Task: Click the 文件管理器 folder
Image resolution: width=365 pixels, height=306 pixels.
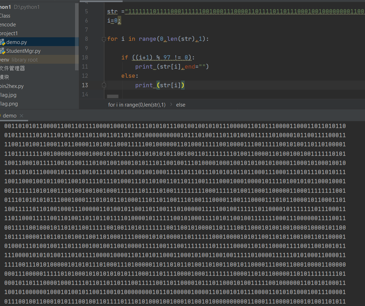Action: click(12, 69)
